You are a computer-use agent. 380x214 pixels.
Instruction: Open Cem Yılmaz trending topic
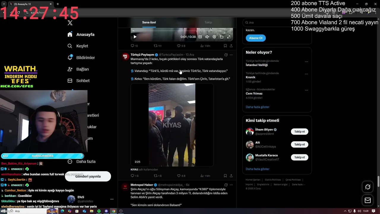click(x=254, y=93)
